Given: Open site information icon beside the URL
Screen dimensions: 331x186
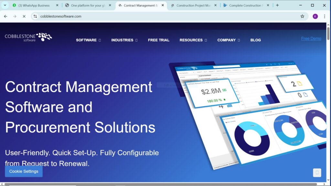Looking at the screenshot, I should tap(35, 16).
